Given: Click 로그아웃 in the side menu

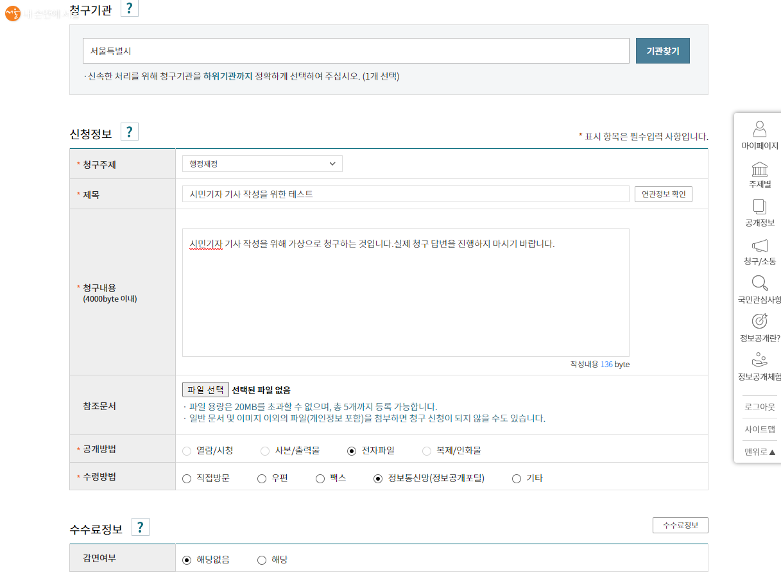Looking at the screenshot, I should pyautogui.click(x=760, y=407).
